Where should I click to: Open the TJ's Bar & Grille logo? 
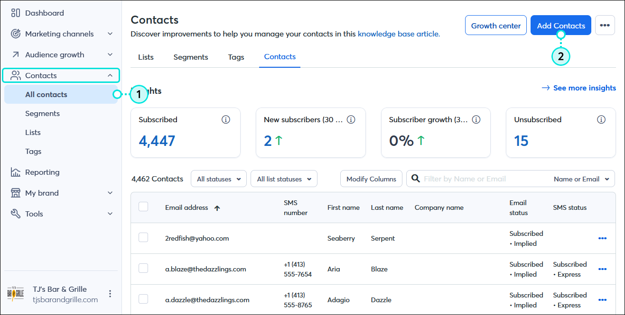[x=16, y=294]
